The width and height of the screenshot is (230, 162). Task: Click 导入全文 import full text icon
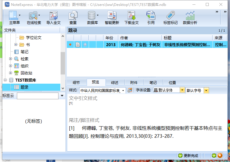click(54, 15)
